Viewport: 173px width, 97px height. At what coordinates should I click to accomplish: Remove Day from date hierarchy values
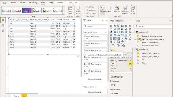coord(130,71)
